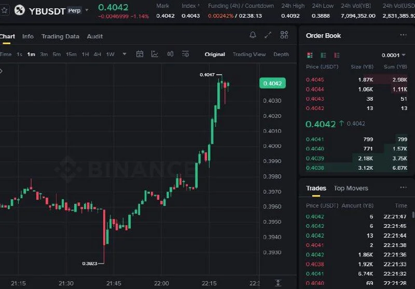
Task: Switch to Depth chart view
Action: click(x=281, y=54)
